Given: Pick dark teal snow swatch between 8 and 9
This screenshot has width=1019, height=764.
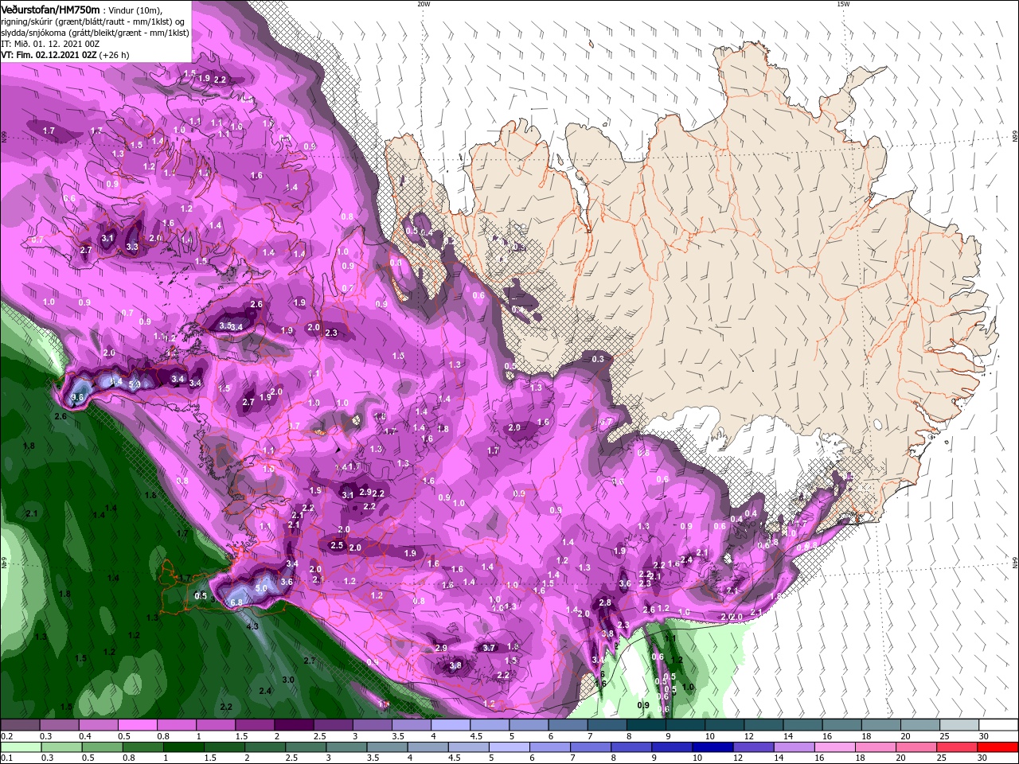Looking at the screenshot, I should (645, 723).
